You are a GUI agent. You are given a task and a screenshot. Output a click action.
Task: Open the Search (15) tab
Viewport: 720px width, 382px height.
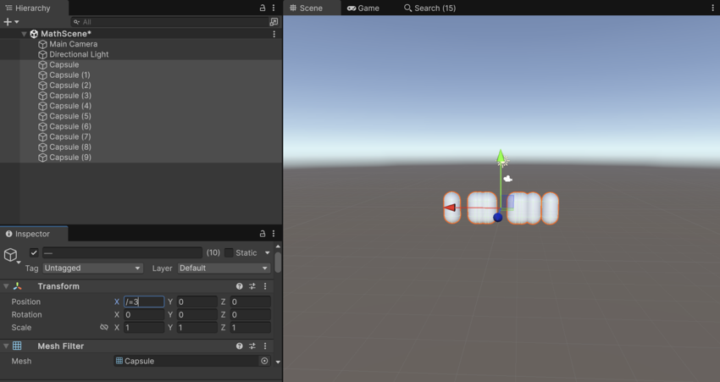coord(429,8)
